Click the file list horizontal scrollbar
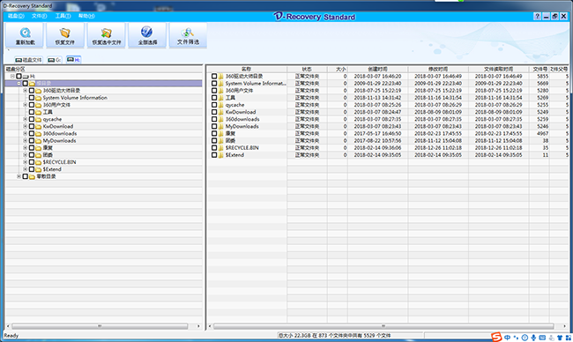Screen dimensions: 573x342 (383, 326)
